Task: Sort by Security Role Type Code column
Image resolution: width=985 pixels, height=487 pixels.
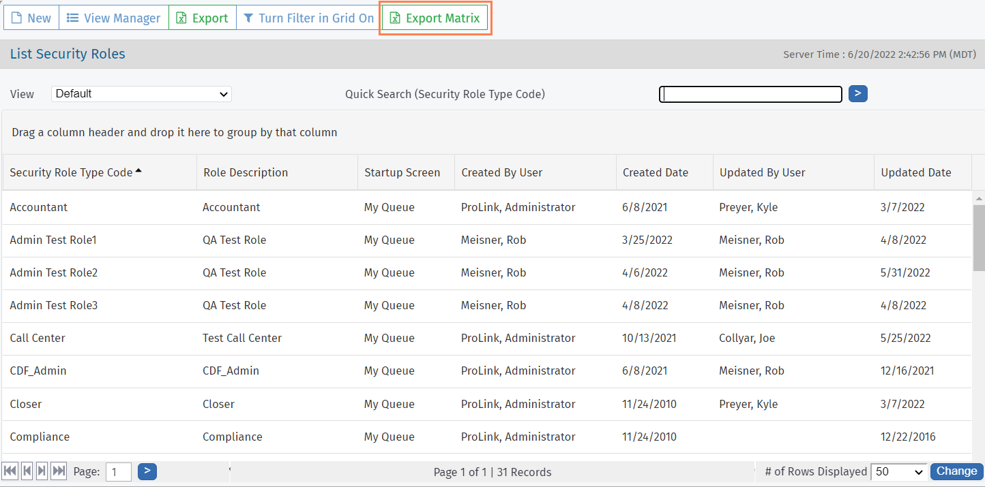Action: [71, 172]
